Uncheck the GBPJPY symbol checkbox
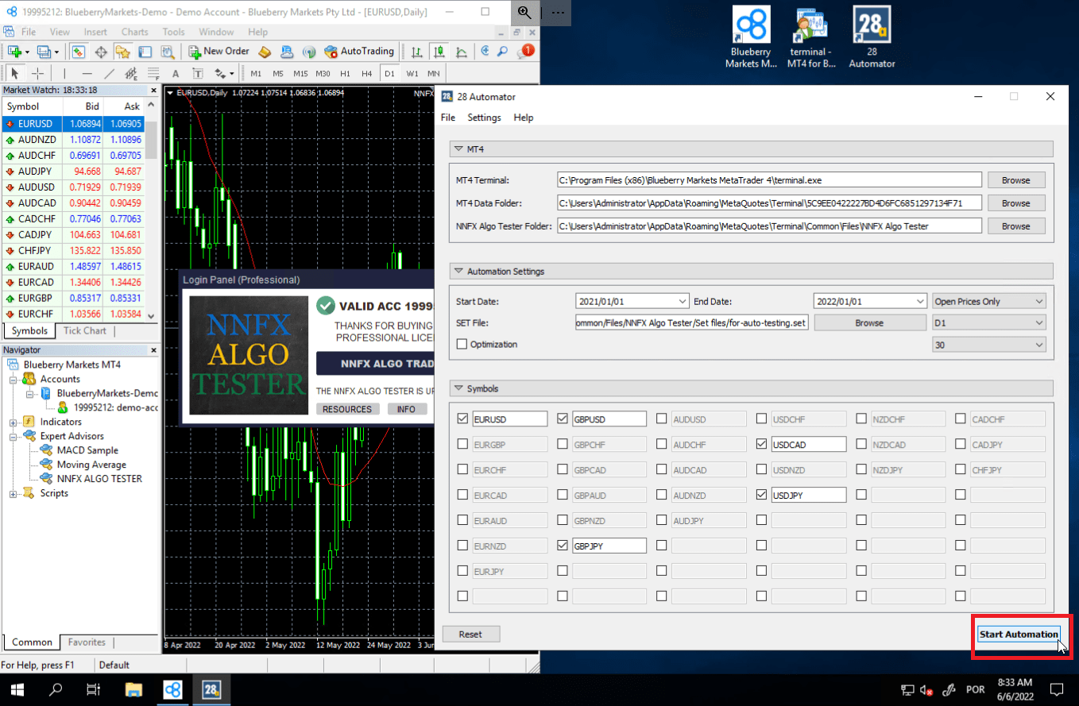 coord(563,546)
